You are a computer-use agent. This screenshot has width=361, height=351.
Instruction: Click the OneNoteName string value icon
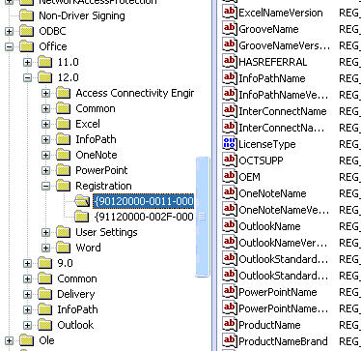click(x=230, y=192)
